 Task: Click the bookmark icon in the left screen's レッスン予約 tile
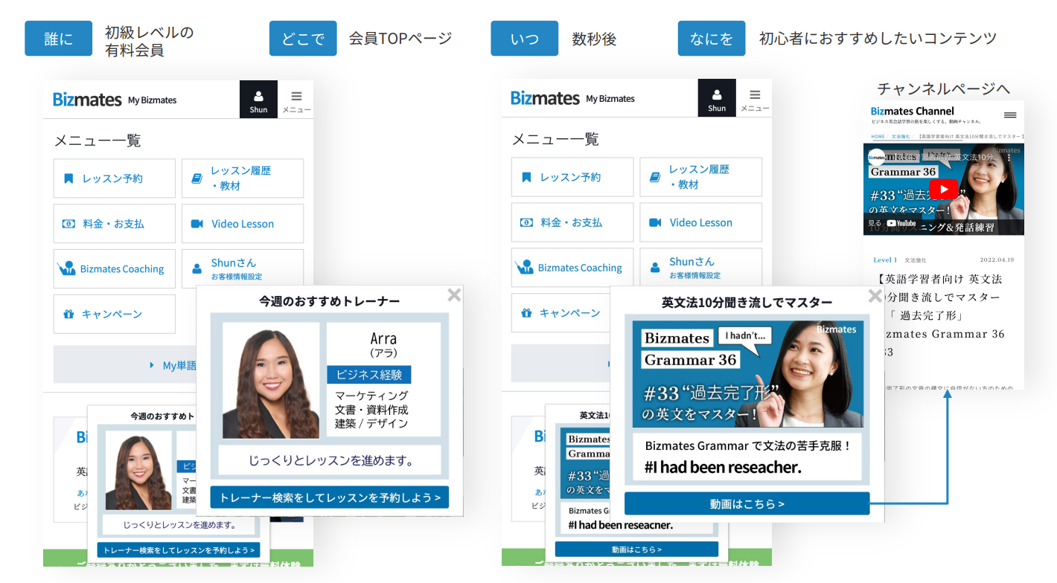pos(68,178)
